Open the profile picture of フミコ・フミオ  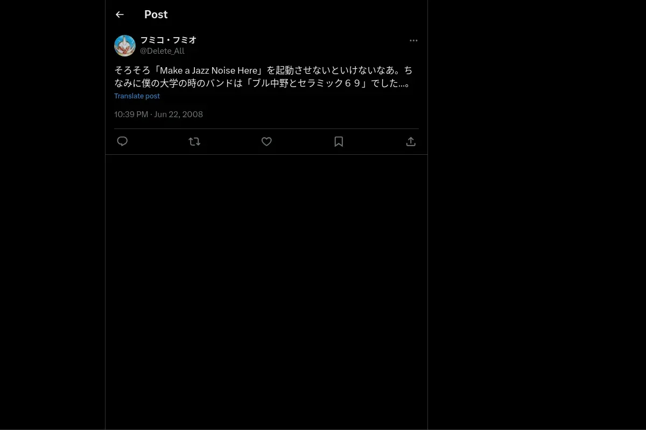click(125, 46)
